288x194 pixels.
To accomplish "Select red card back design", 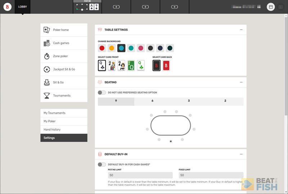I will pos(166,66).
